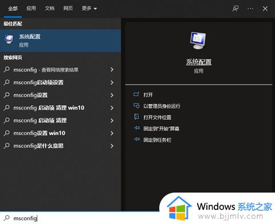Viewport: 275px width, 224px height.
Task: Click the 系统配置 icon in best match
Action: [9, 39]
